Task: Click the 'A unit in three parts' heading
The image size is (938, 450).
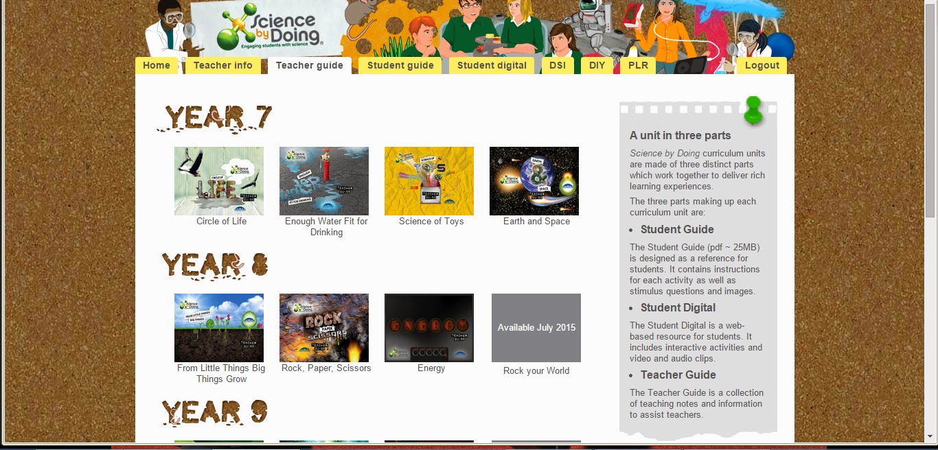Action: click(x=680, y=136)
